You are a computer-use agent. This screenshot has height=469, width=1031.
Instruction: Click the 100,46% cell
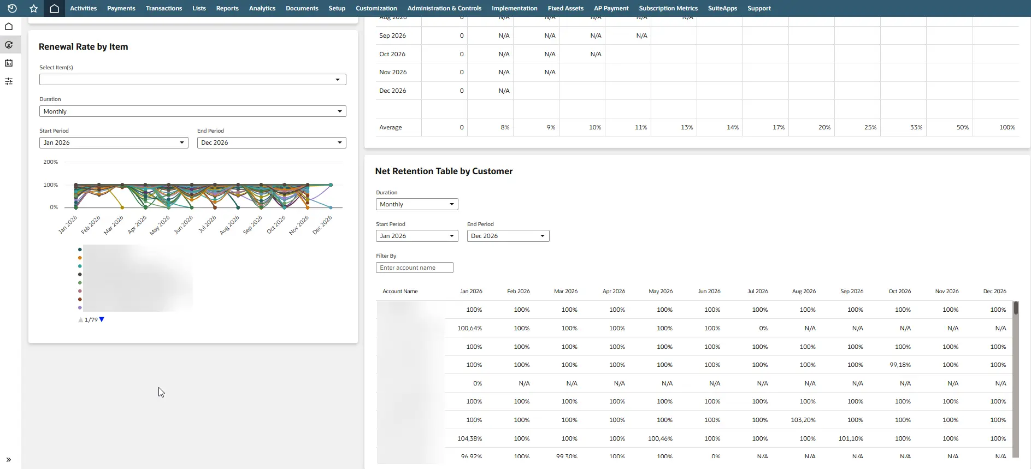point(660,438)
